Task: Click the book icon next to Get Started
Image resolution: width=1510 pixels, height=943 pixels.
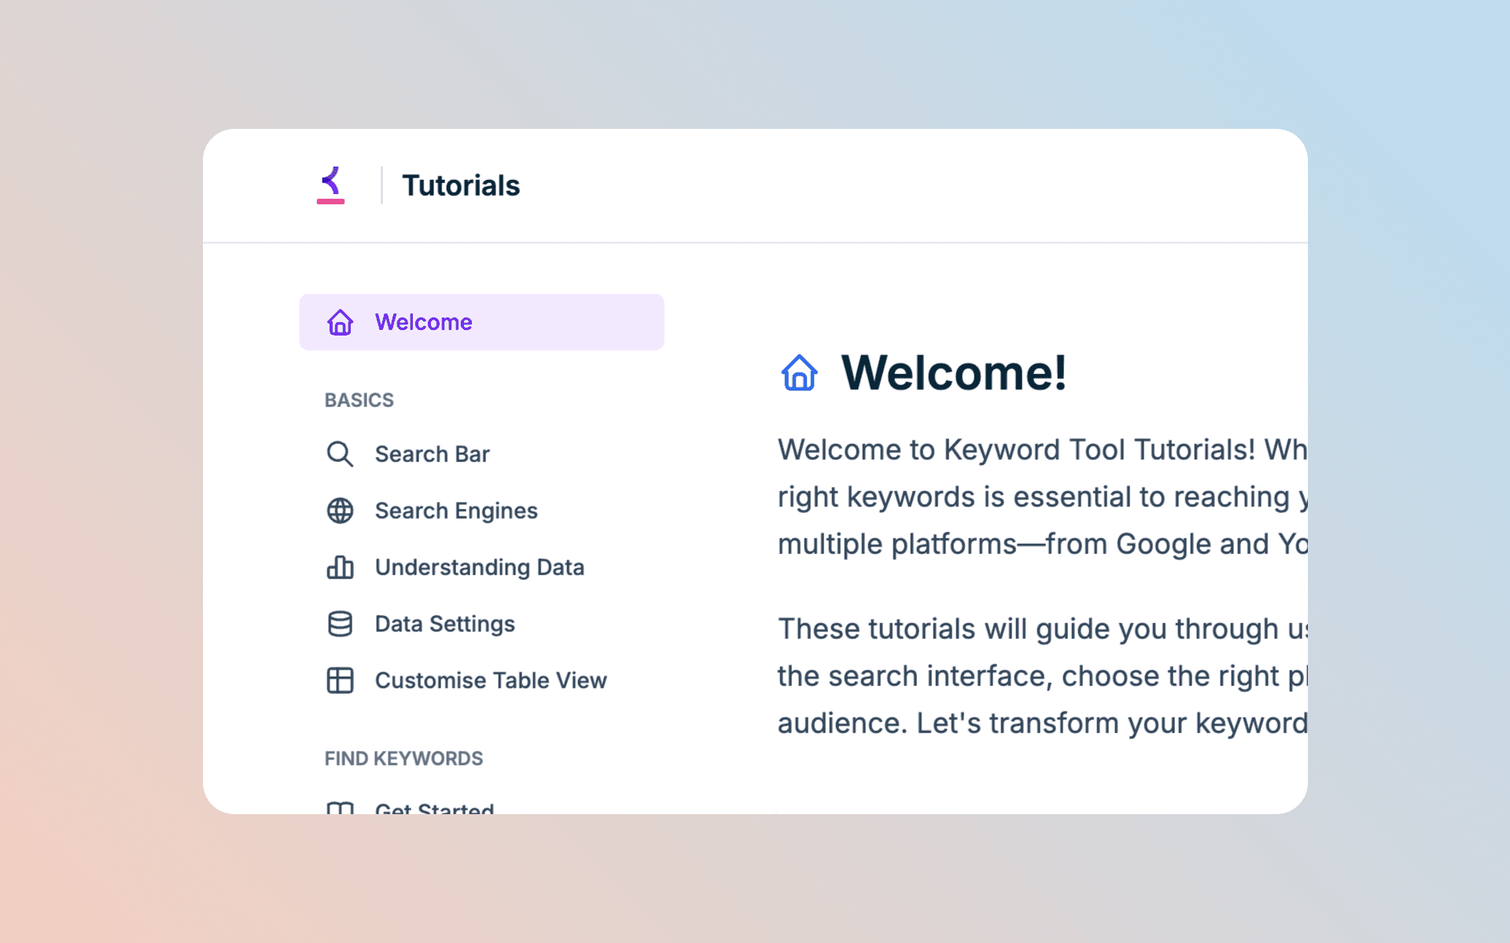Action: point(340,809)
